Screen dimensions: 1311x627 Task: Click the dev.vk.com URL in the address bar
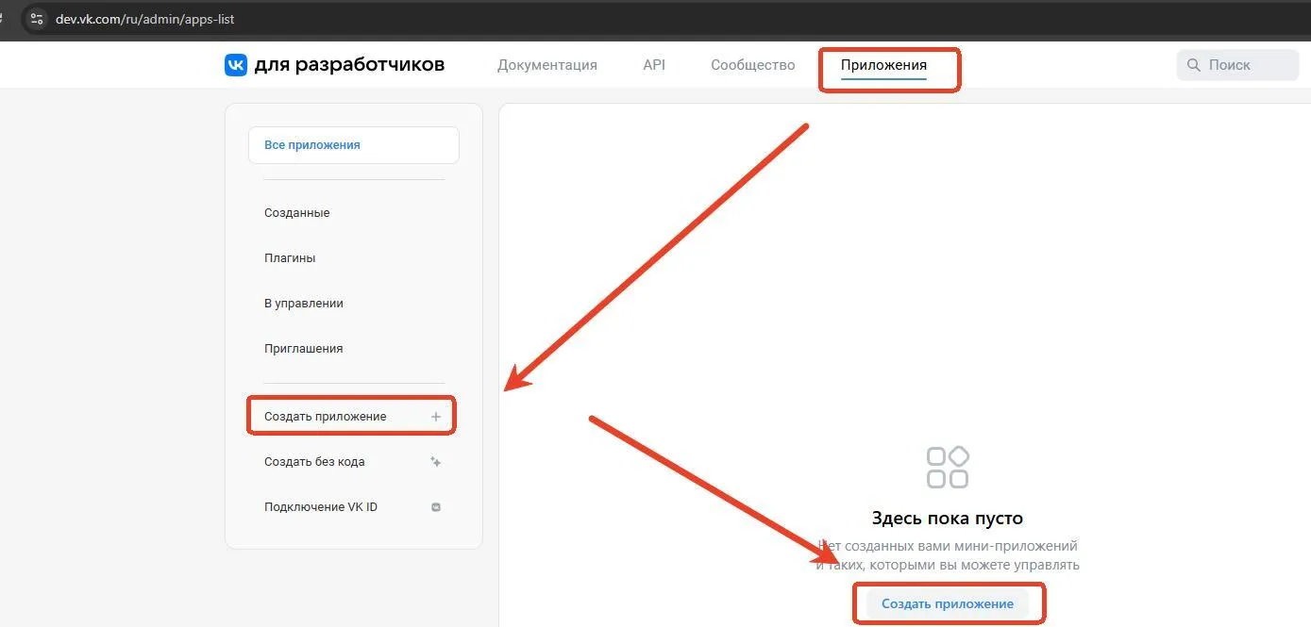point(145,19)
